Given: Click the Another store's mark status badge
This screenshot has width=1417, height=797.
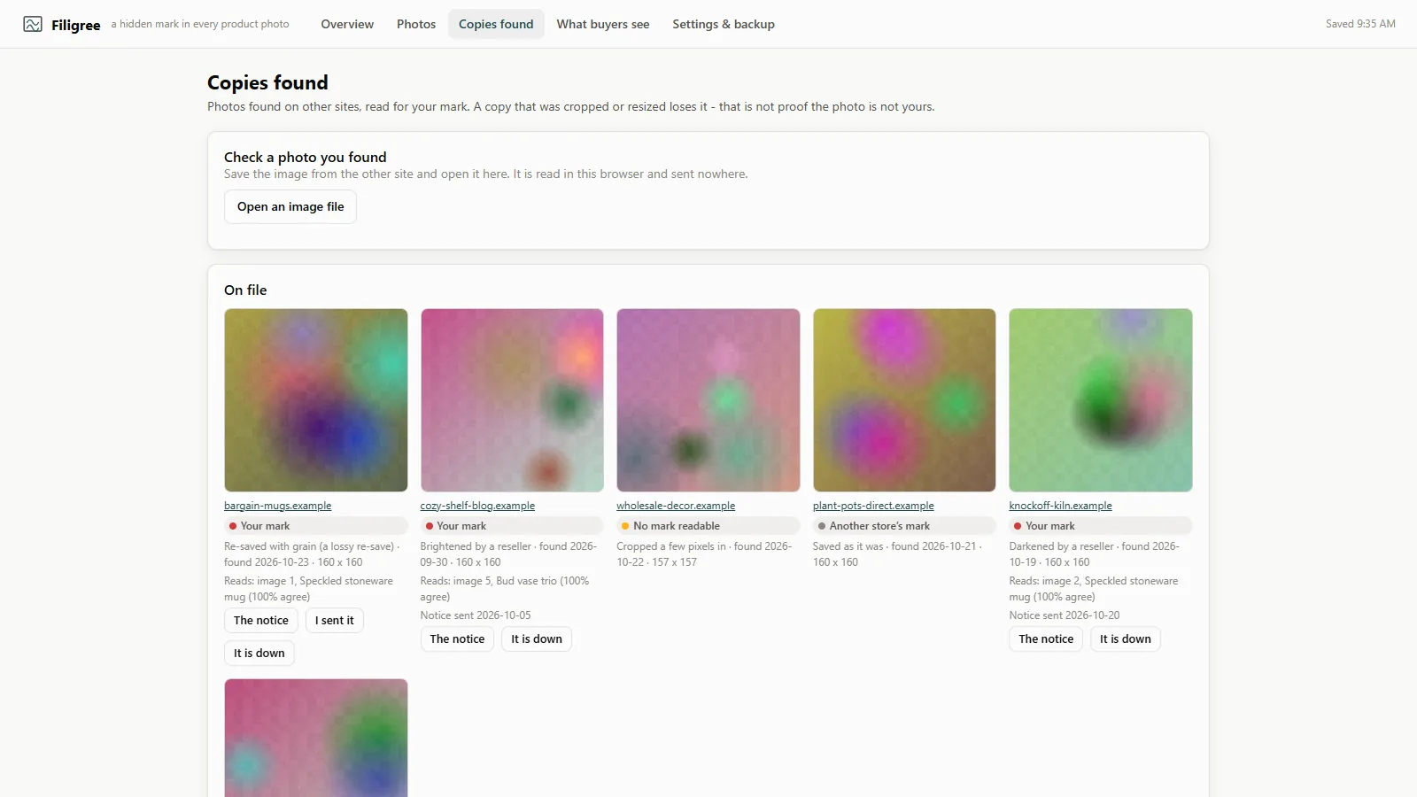Looking at the screenshot, I should [904, 526].
